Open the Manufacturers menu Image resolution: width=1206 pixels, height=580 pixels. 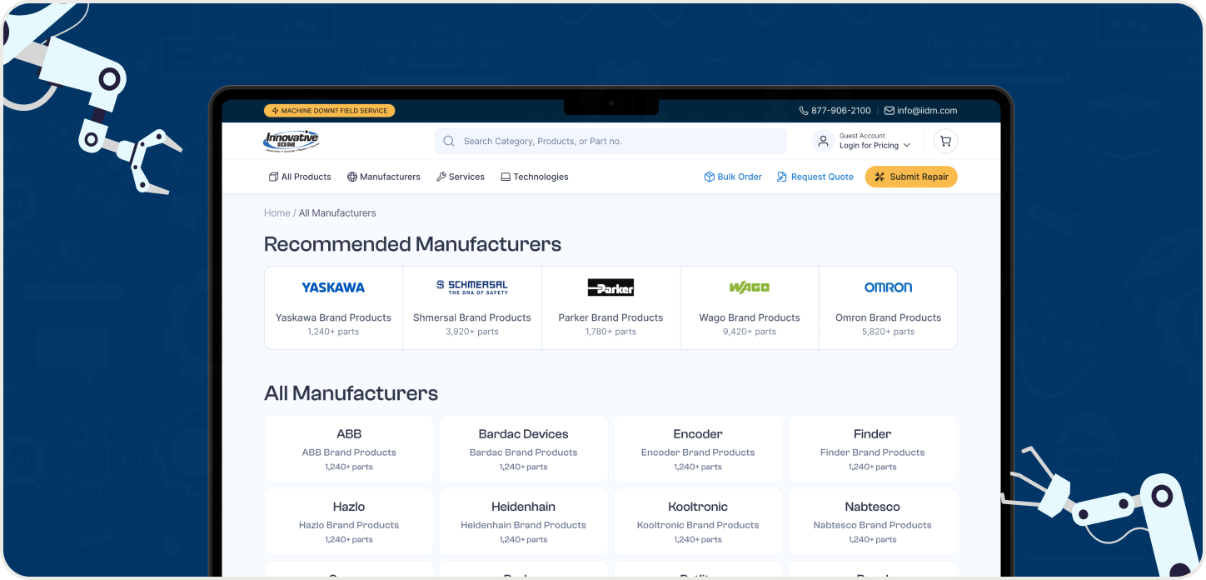pyautogui.click(x=384, y=177)
